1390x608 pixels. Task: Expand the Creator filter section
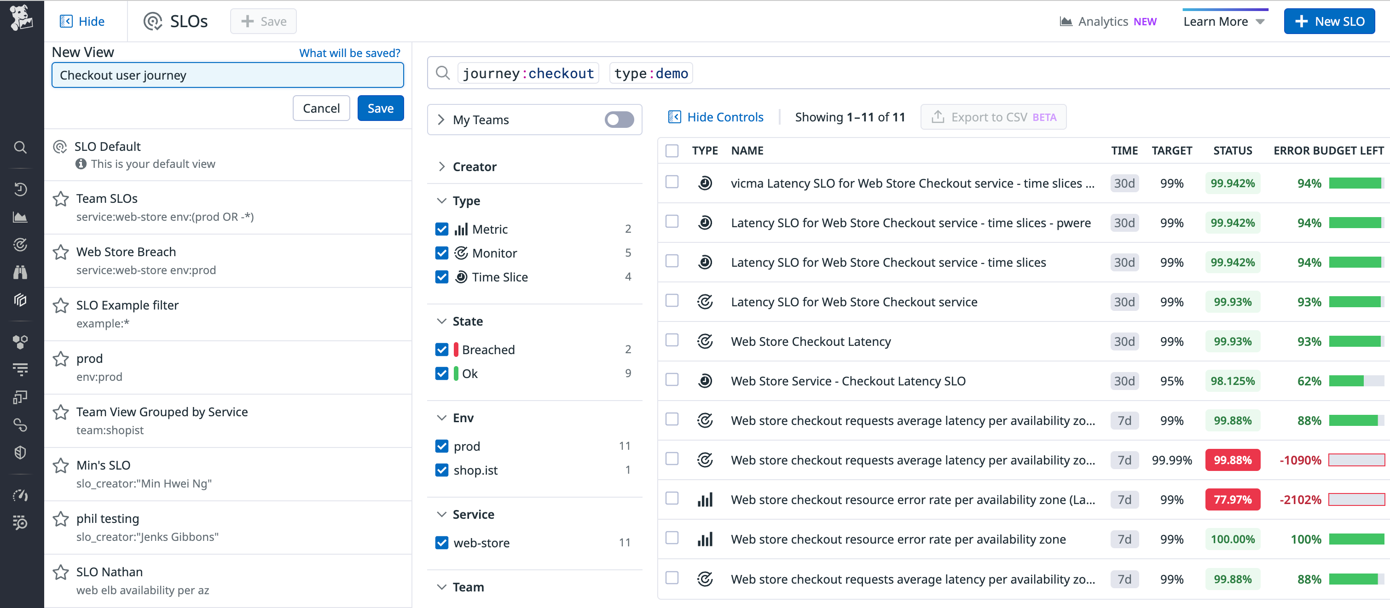(441, 166)
